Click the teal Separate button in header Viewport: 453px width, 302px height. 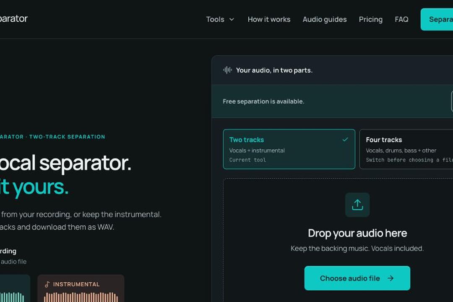click(x=437, y=19)
